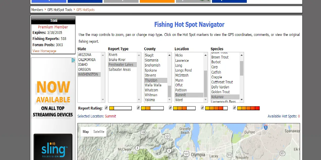Open the View Homepage link
Viewport: 321px width, 160px height.
coord(44,51)
